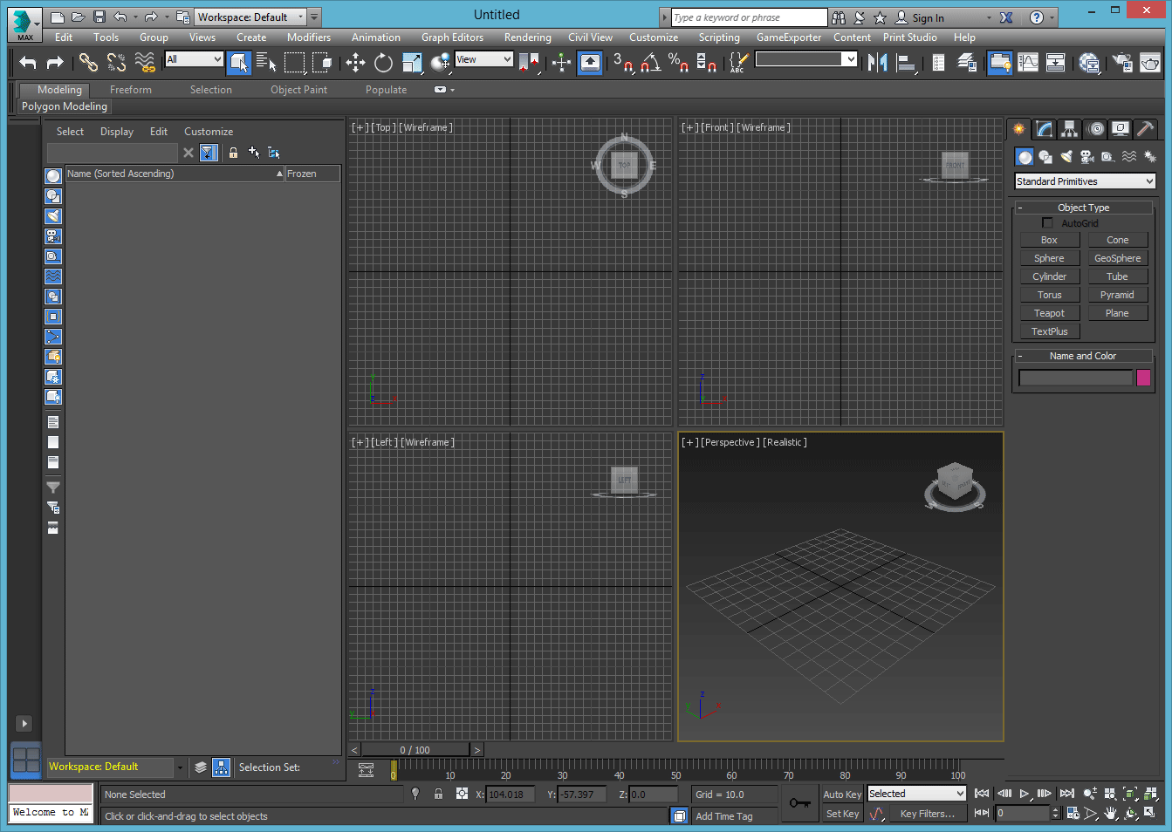This screenshot has width=1172, height=832.
Task: Click the Teapot primitive button
Action: pyautogui.click(x=1049, y=313)
